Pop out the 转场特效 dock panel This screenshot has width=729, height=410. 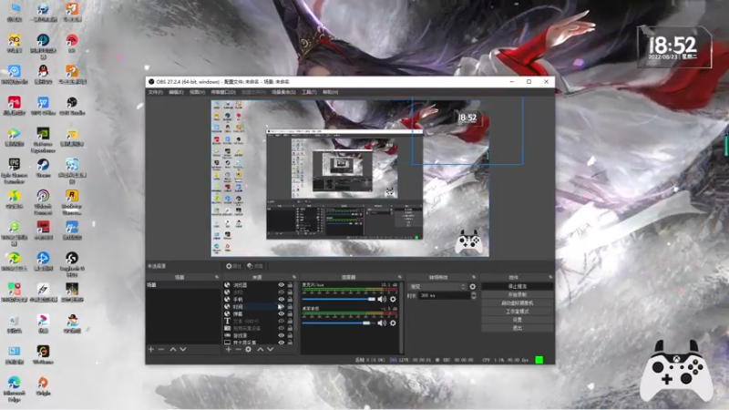[474, 277]
